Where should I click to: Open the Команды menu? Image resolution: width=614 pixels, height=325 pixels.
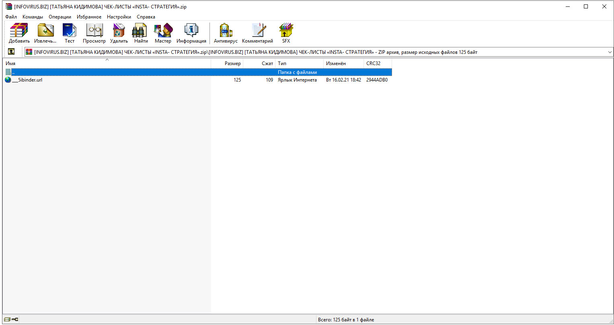click(33, 17)
